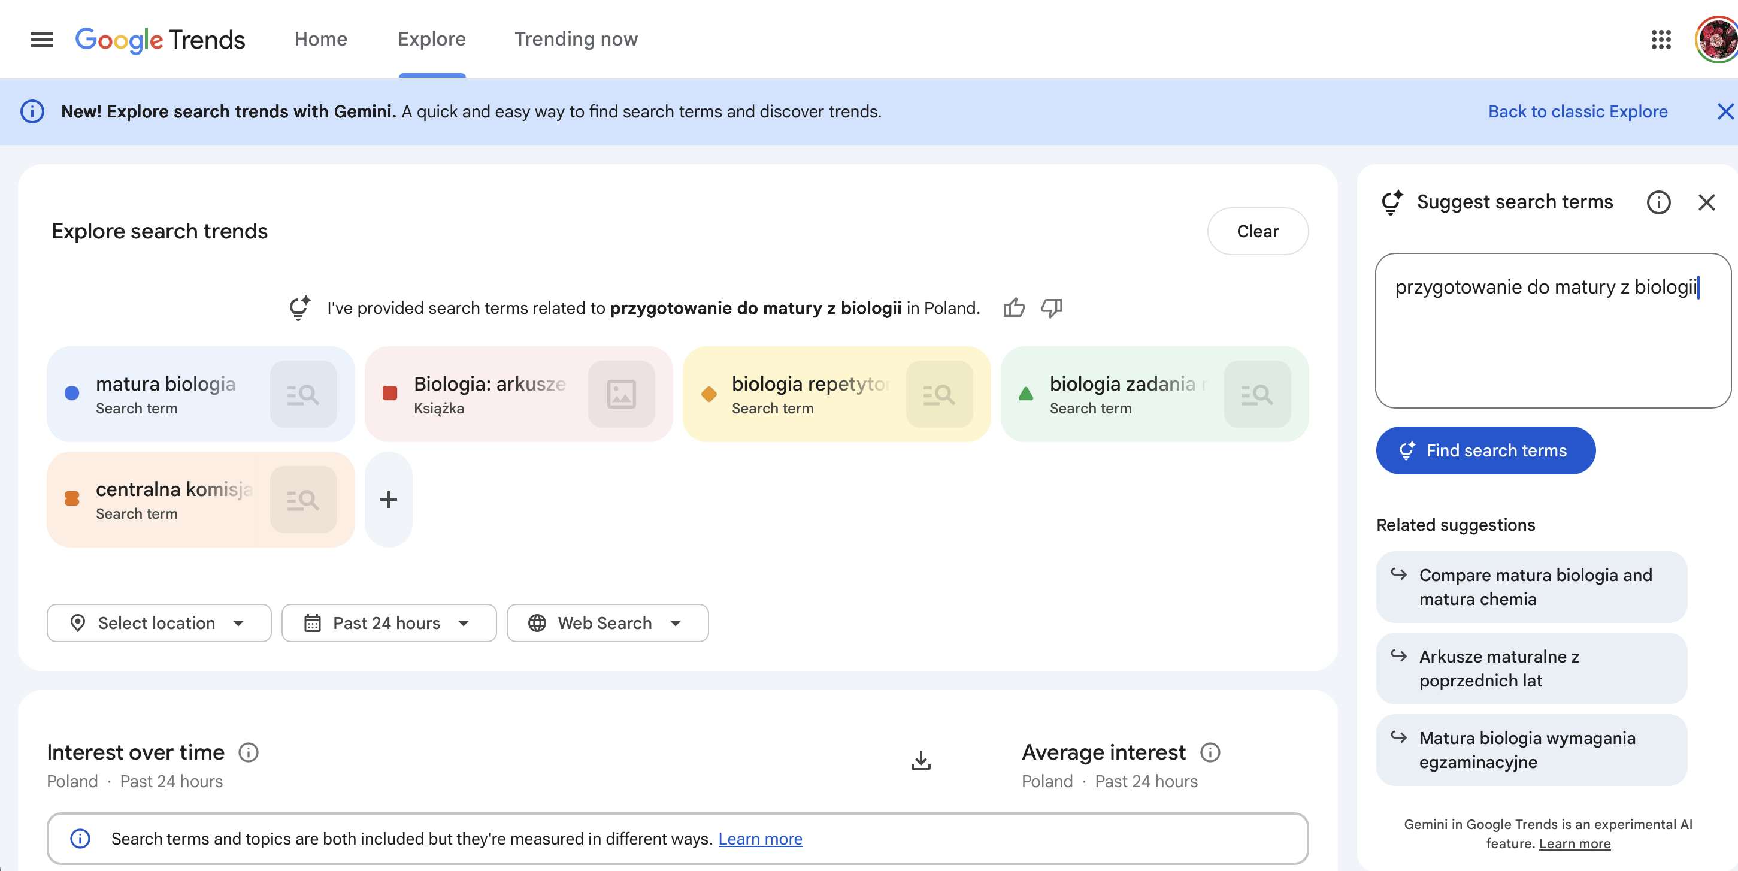The width and height of the screenshot is (1738, 871).
Task: Select the biologia repetytorium term card
Action: click(x=837, y=394)
